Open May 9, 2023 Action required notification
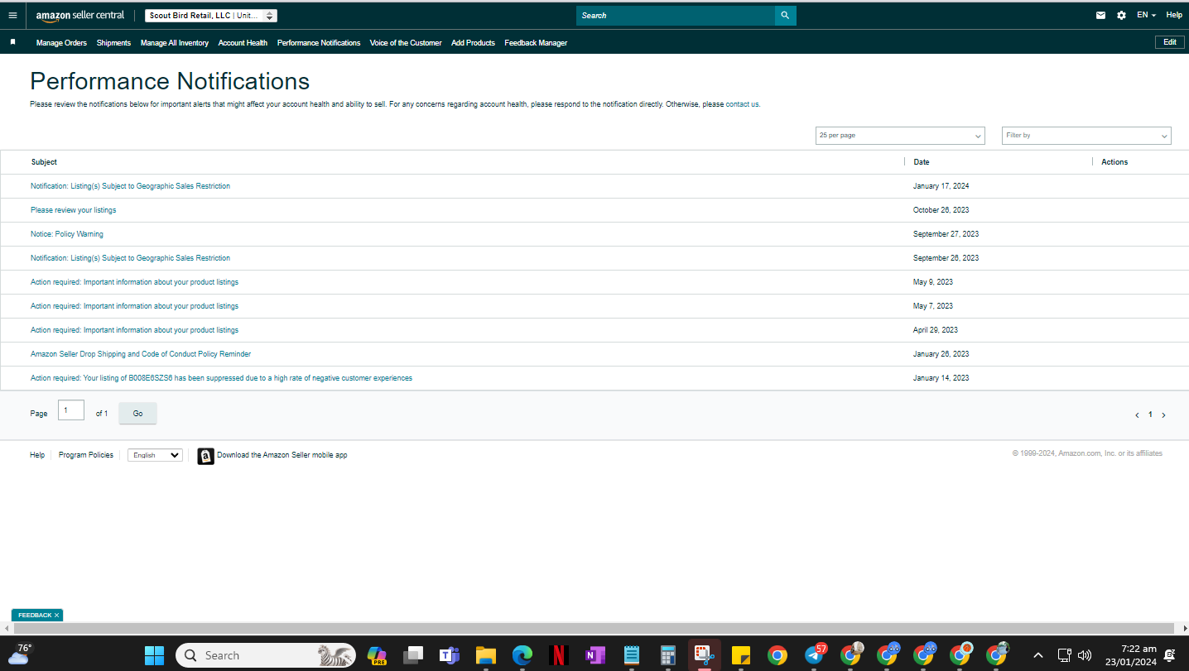The width and height of the screenshot is (1189, 671). pyautogui.click(x=134, y=282)
